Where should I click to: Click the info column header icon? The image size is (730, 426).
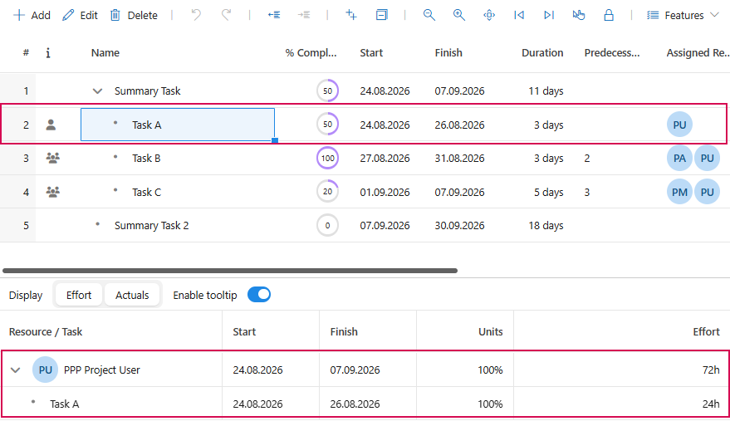pyautogui.click(x=48, y=53)
